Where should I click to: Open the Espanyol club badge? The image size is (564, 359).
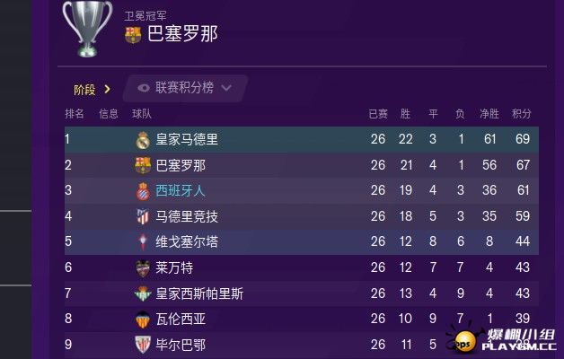pos(143,191)
